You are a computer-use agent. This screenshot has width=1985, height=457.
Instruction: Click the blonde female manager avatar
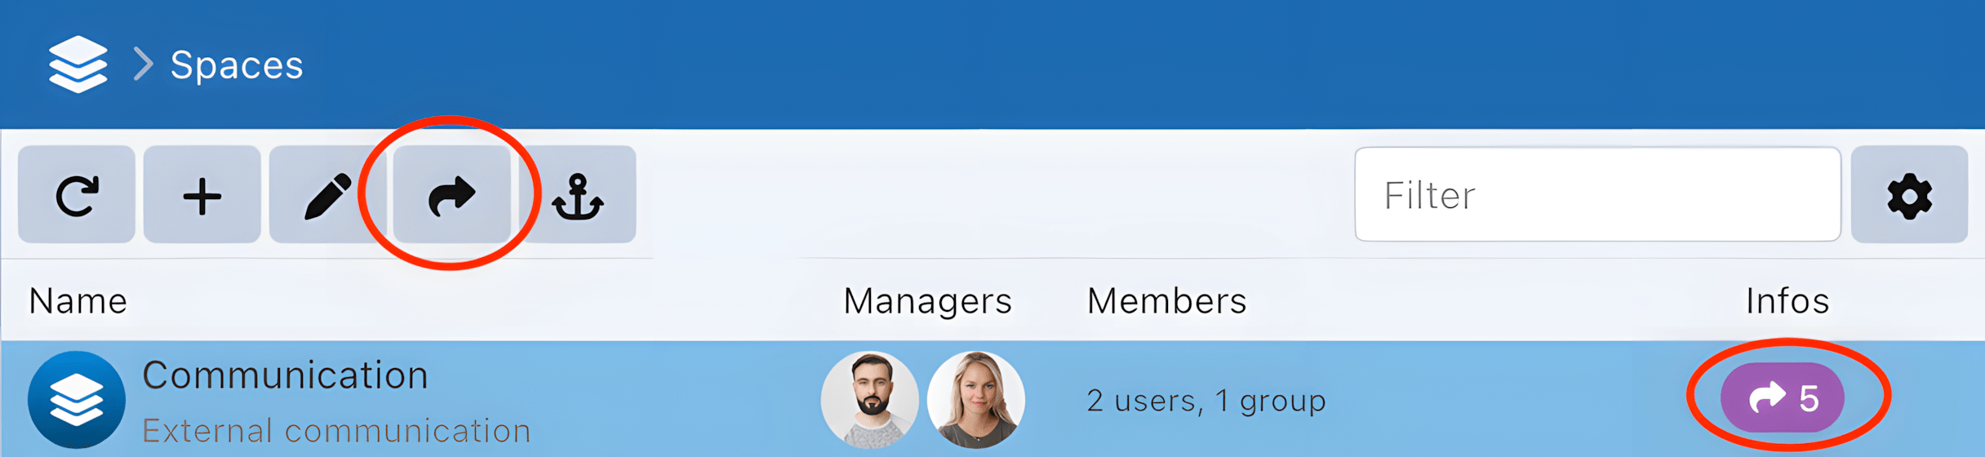976,400
